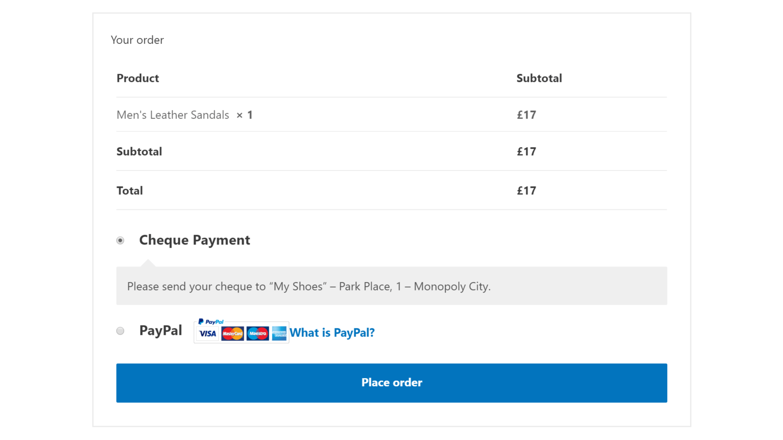Viewport: 783px width, 440px height.
Task: Click the Subtotal column header
Action: point(539,78)
